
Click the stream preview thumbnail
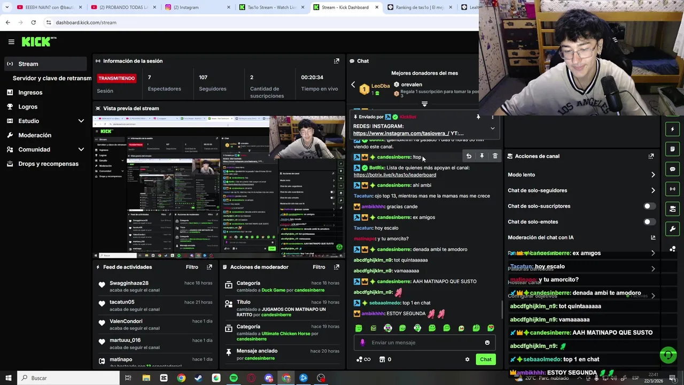click(x=219, y=187)
